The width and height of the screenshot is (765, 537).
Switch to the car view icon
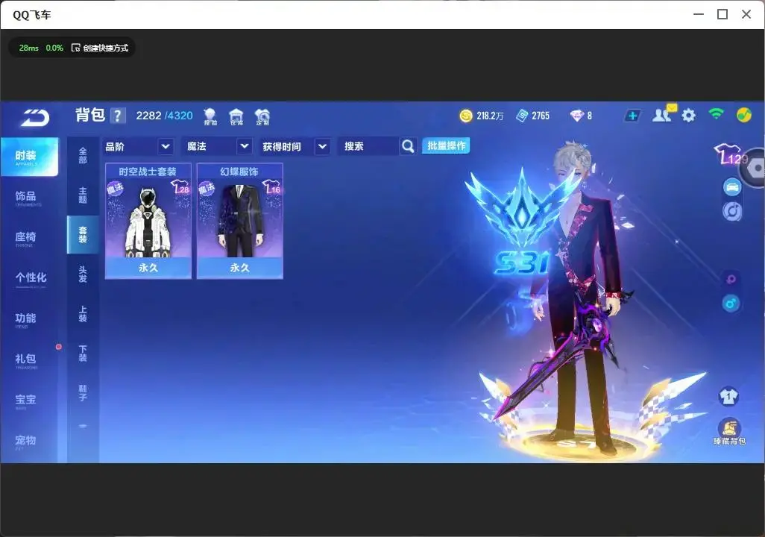pyautogui.click(x=732, y=186)
